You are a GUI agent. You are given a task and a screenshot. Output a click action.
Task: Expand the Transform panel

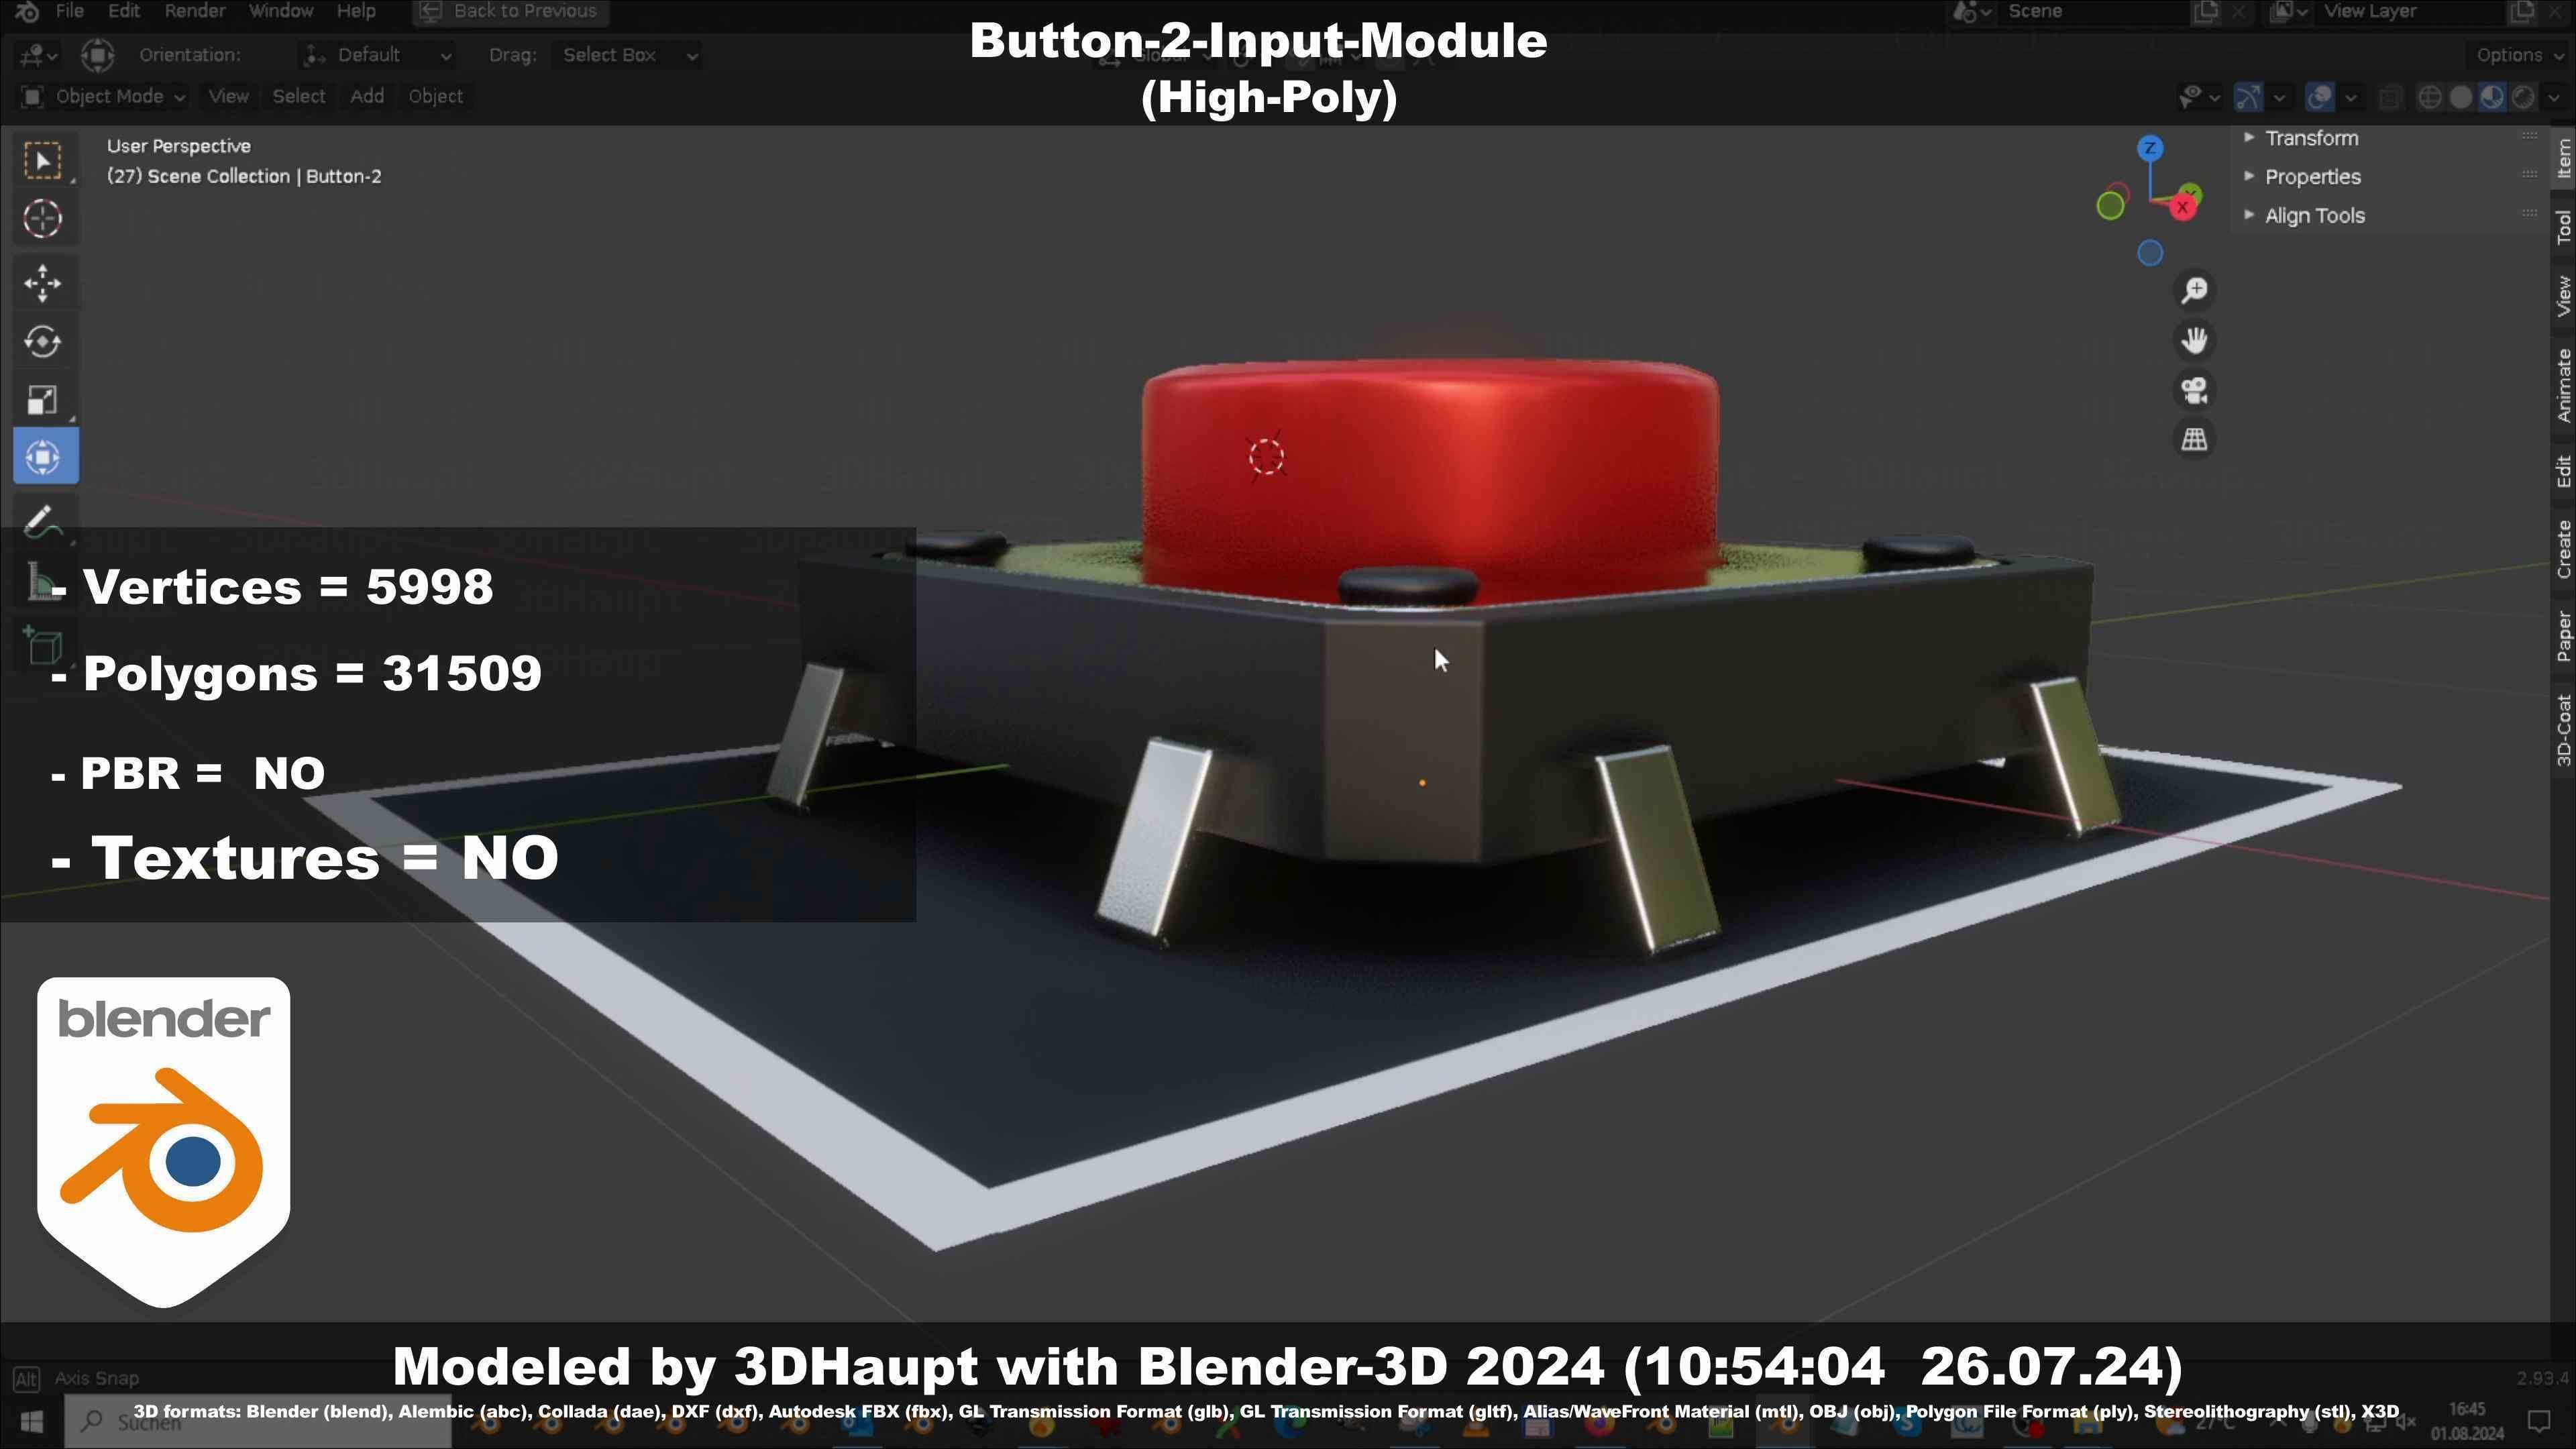(x=2390, y=138)
